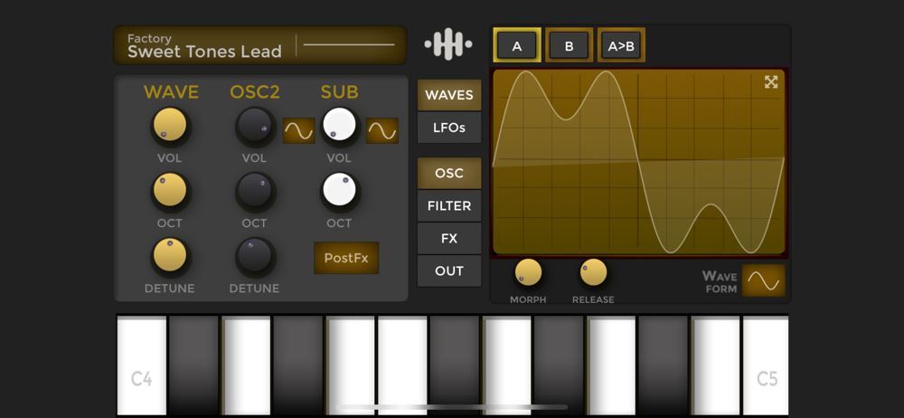Viewport: 904px width, 418px height.
Task: Switch to the LFOs tab
Action: click(449, 128)
